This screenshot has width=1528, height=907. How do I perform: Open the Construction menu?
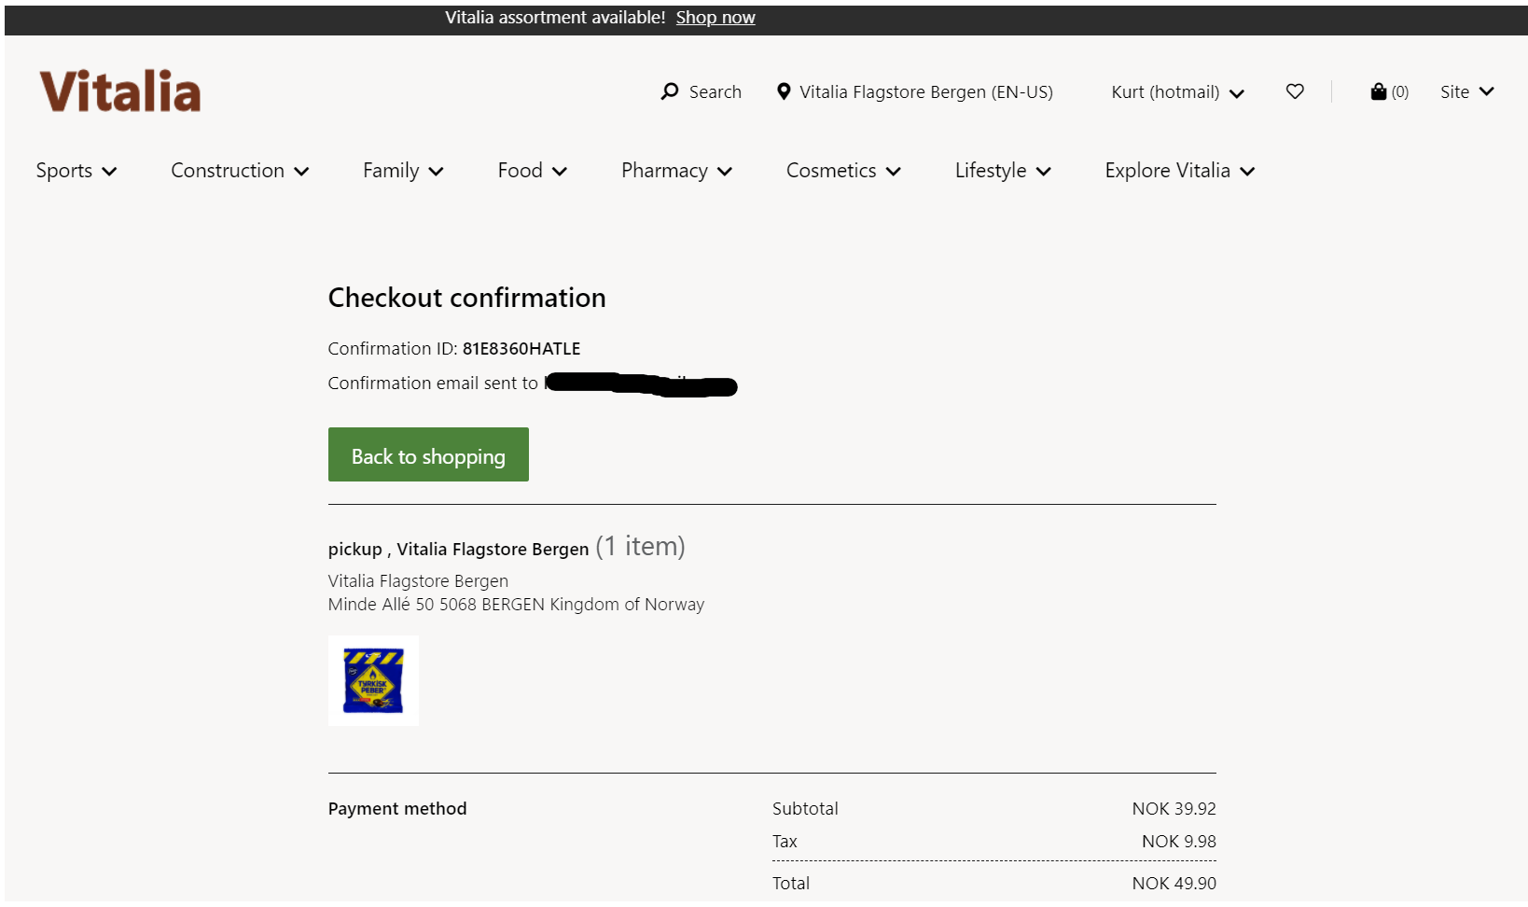click(x=240, y=171)
